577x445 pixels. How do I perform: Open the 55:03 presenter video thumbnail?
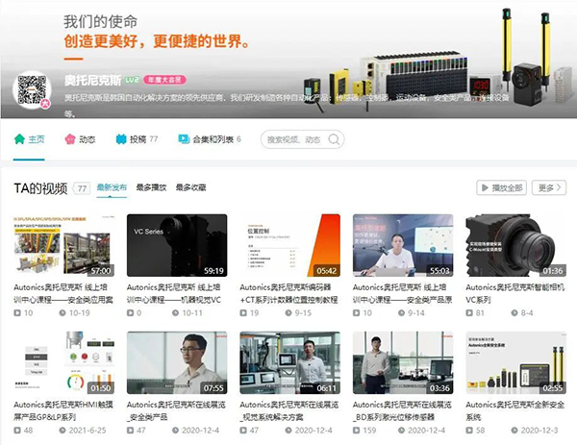403,245
